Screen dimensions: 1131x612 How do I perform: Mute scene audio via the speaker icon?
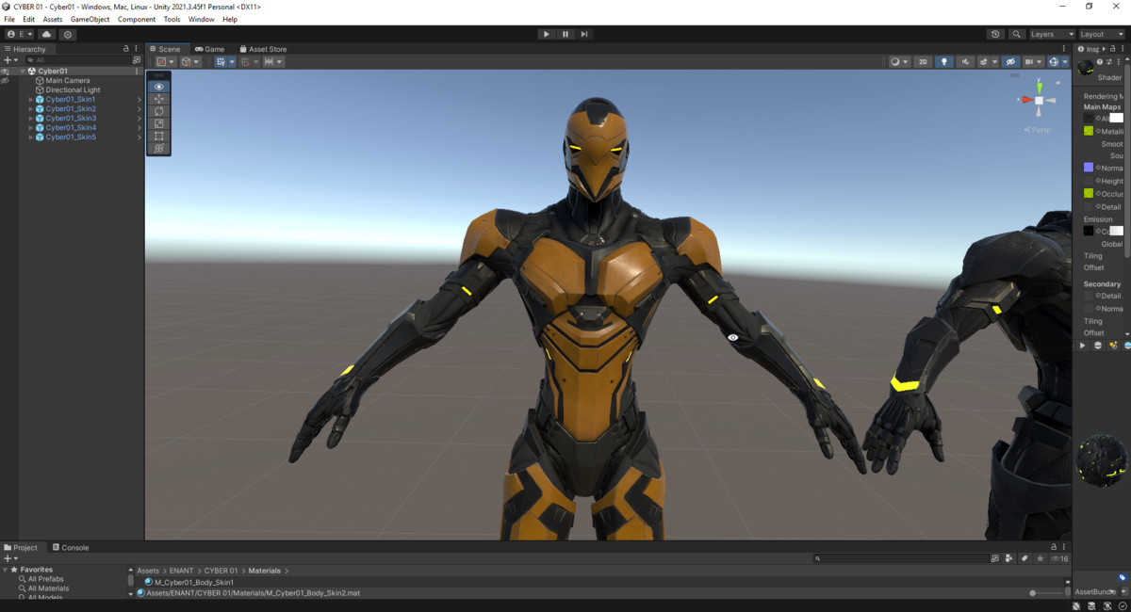click(x=965, y=61)
